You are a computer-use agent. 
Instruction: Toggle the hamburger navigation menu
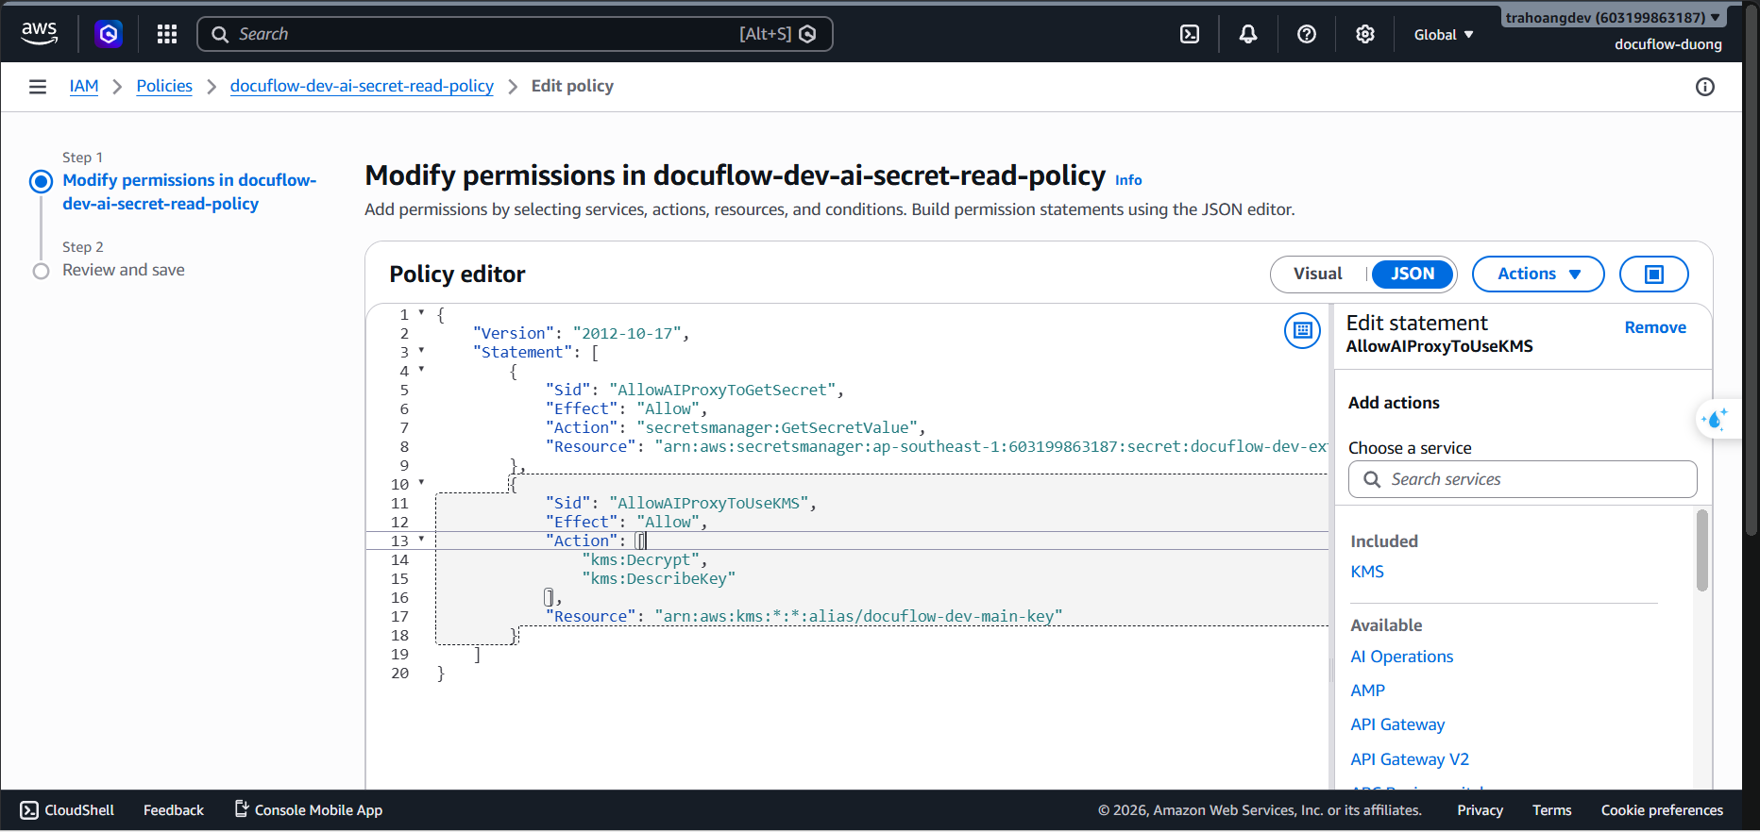38,87
